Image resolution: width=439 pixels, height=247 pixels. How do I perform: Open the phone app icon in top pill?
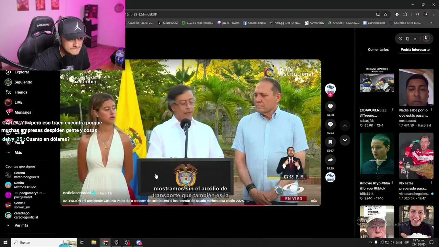pyautogui.click(x=407, y=39)
